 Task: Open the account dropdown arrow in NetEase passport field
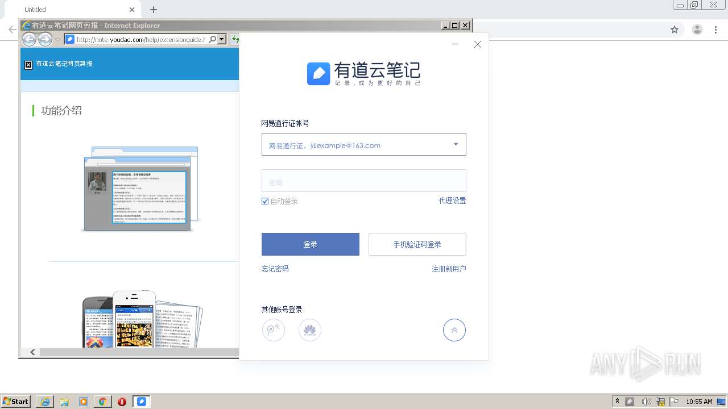pyautogui.click(x=456, y=144)
